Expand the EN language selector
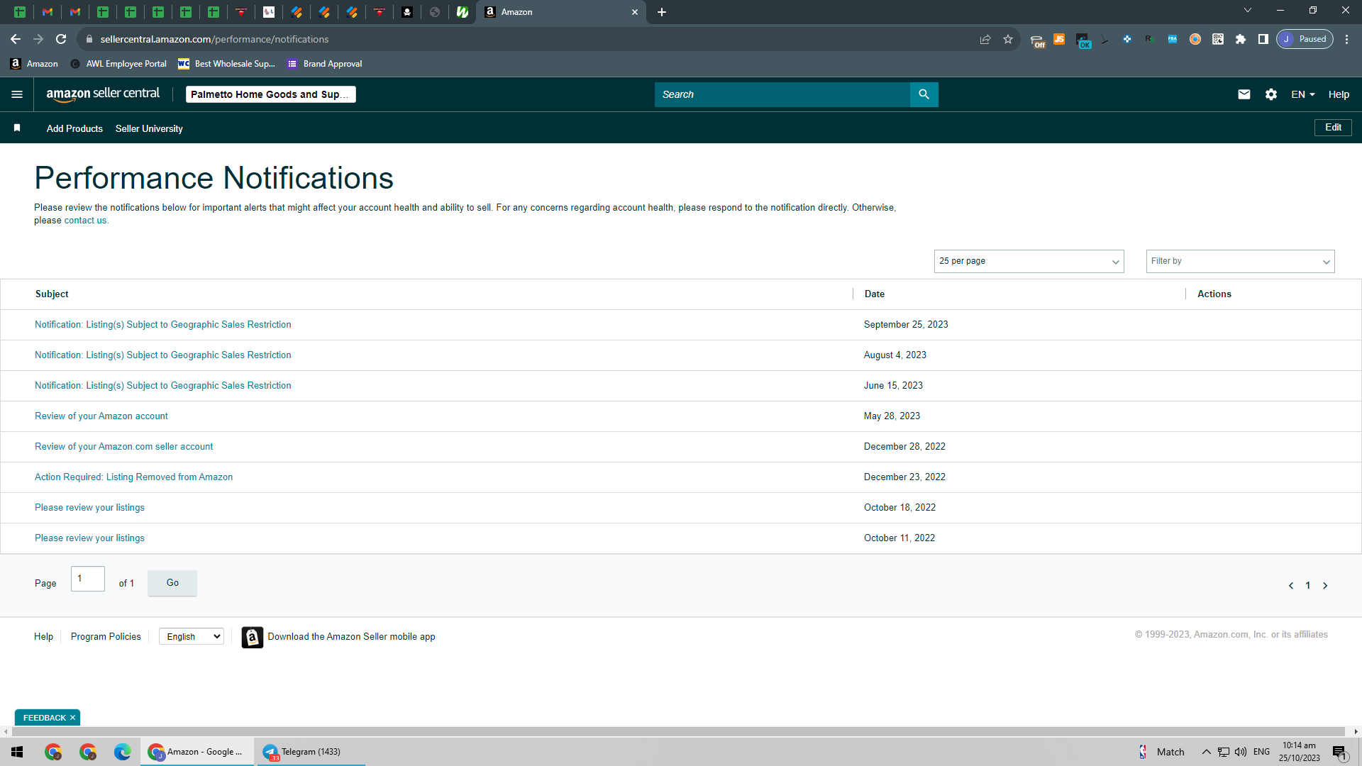The height and width of the screenshot is (766, 1362). point(1303,94)
